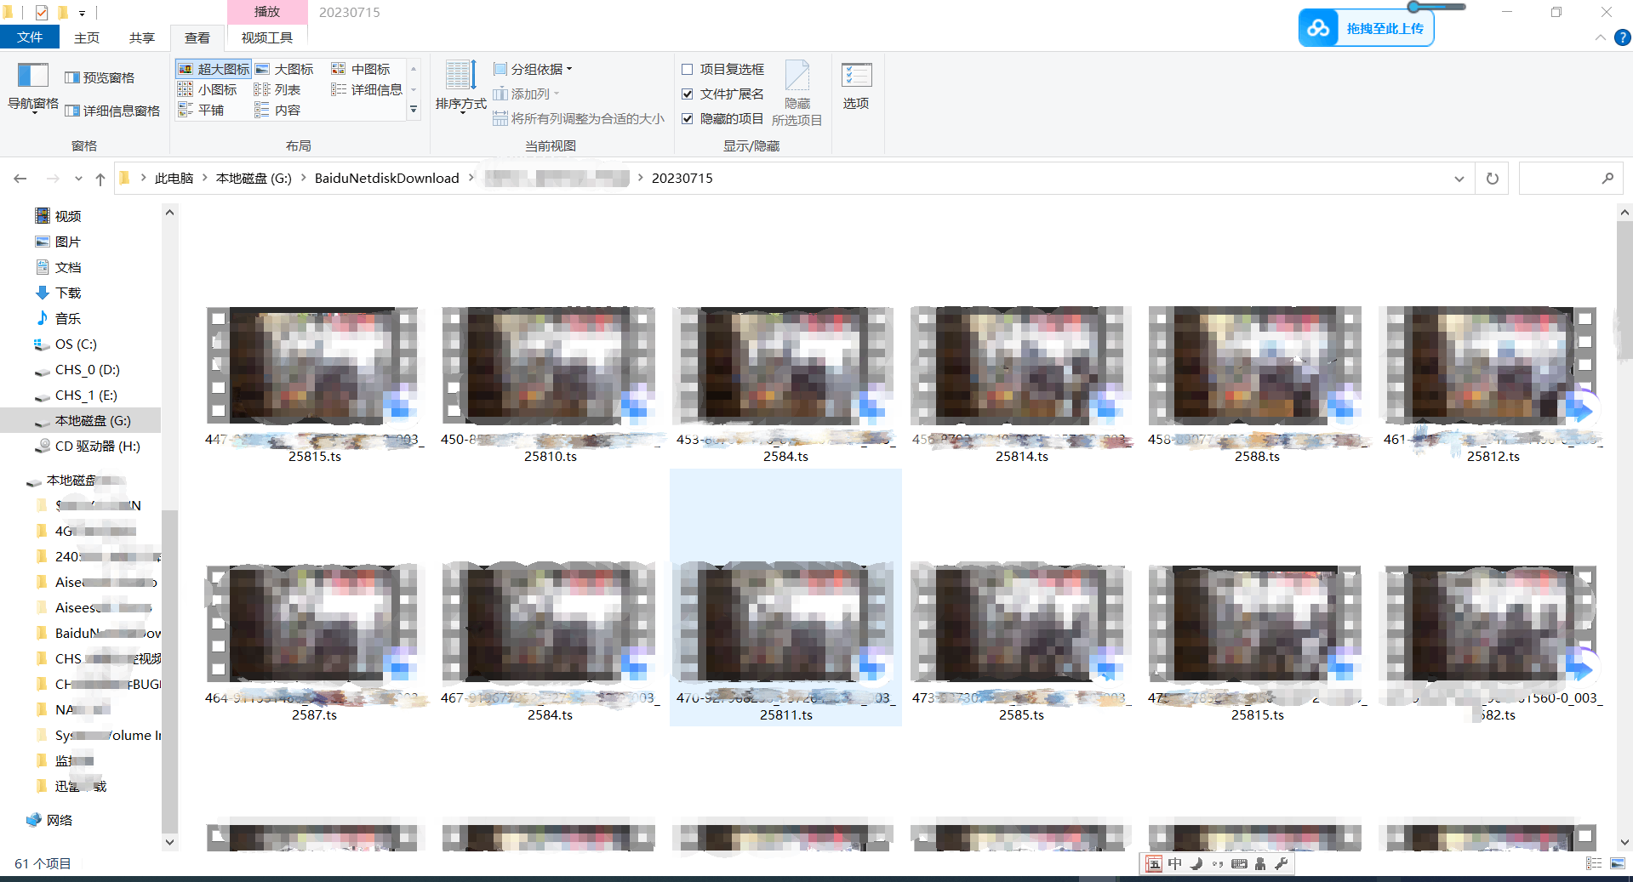The image size is (1633, 882).
Task: Expand the layout gallery more arrow
Action: [414, 110]
